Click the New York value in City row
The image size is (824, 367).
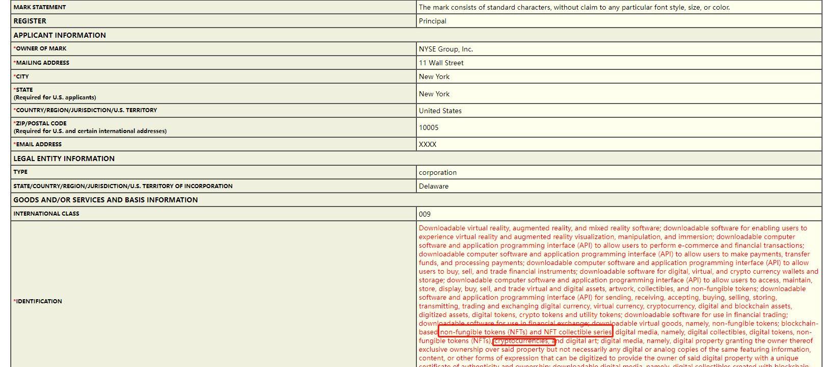tap(434, 76)
